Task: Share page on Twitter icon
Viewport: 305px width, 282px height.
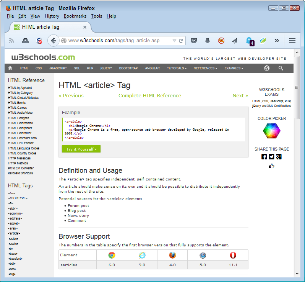Action: tap(271, 157)
